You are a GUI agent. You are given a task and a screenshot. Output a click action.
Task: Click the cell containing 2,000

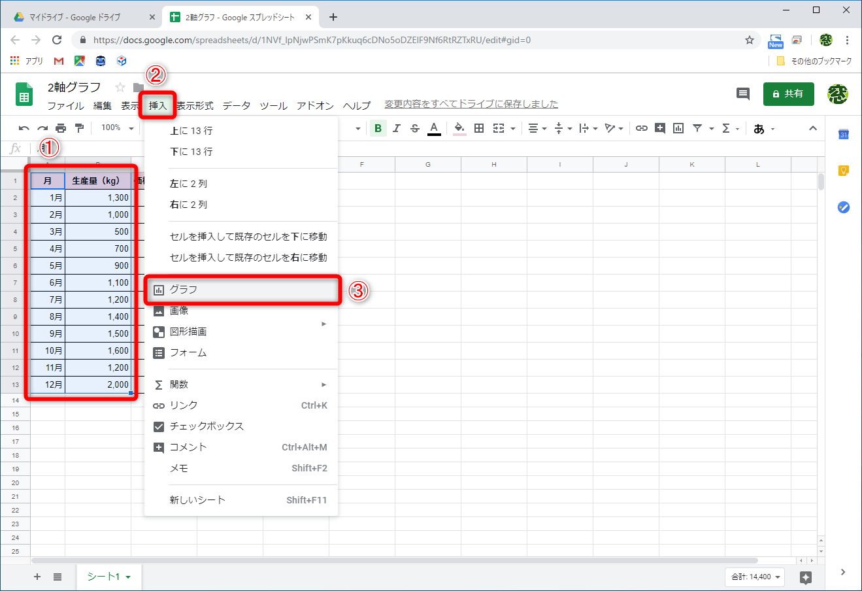98,385
